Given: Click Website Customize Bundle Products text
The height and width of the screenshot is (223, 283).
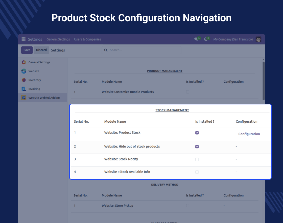Looking at the screenshot, I should point(128,92).
